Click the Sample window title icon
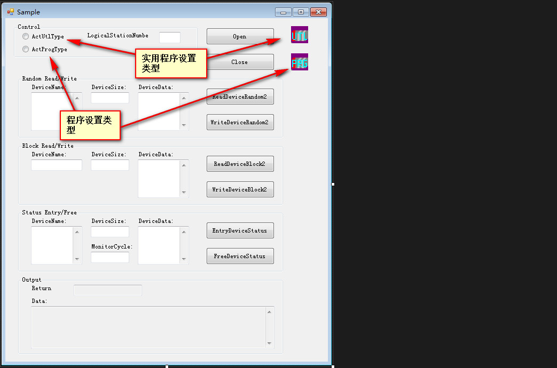The height and width of the screenshot is (368, 557). coord(11,12)
